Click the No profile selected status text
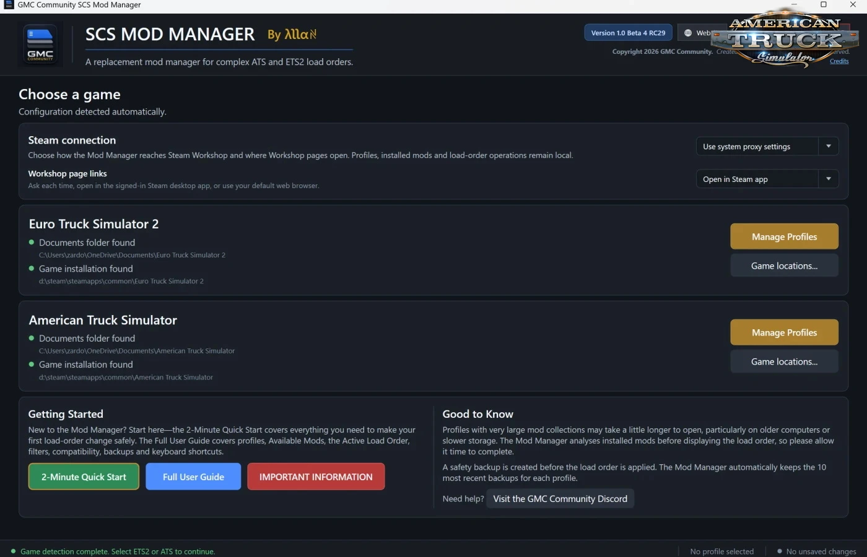This screenshot has width=867, height=557. coord(721,551)
